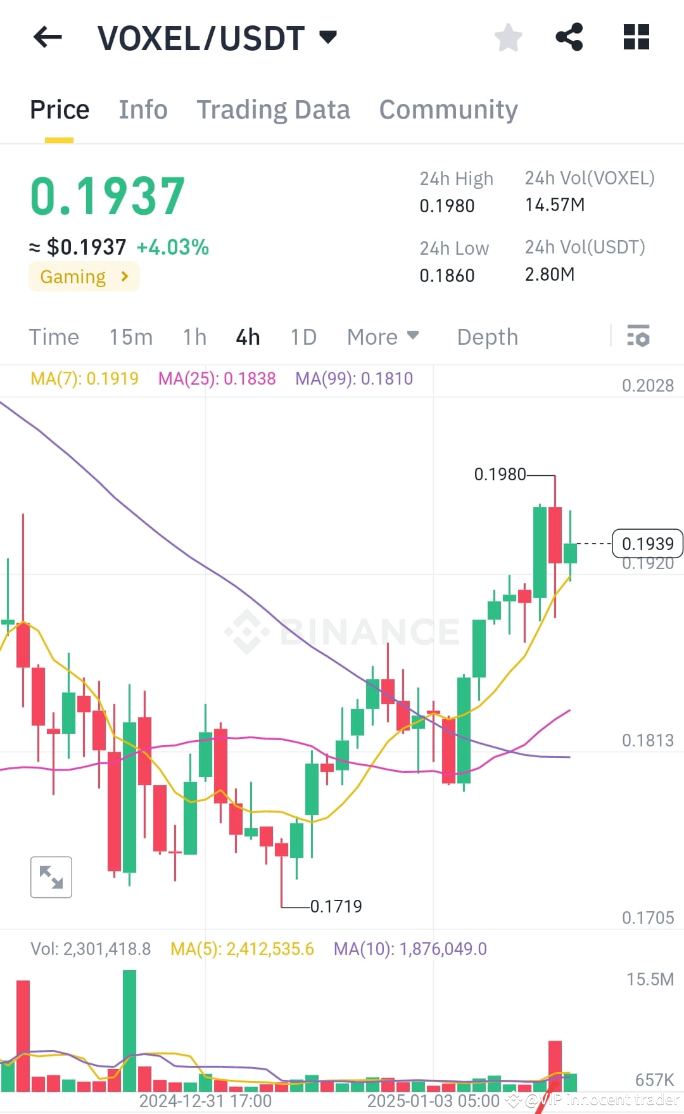
Task: Open the Info section for VOXEL
Action: point(142,109)
